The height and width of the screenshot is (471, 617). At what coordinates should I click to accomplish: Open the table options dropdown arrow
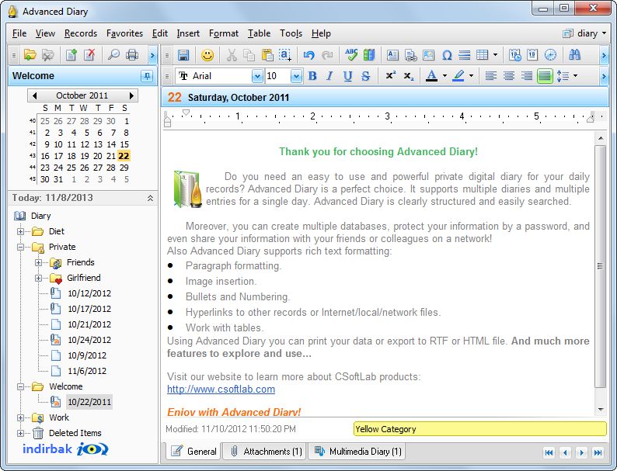coord(495,55)
